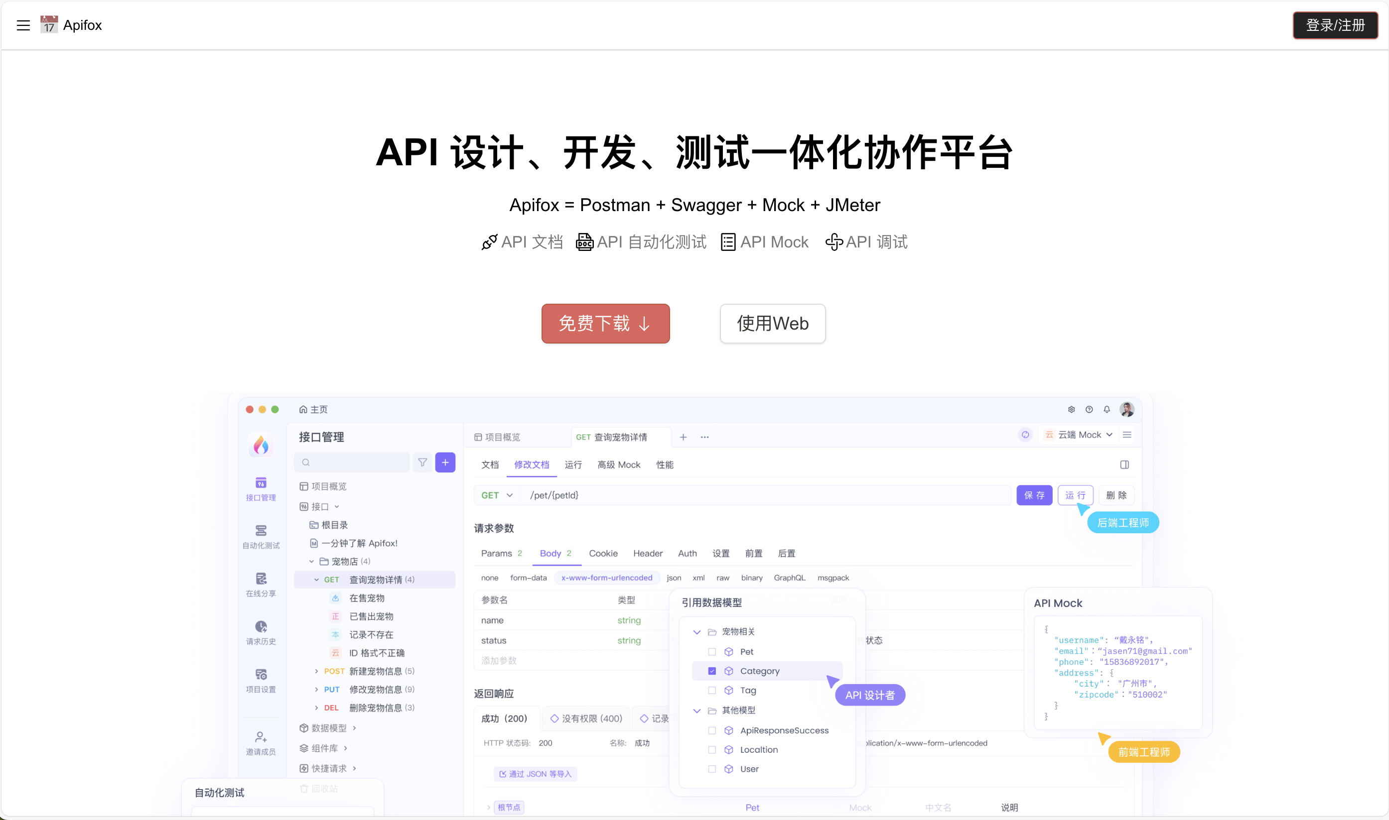Select 在售宠物 in the tree
The image size is (1389, 820).
(367, 598)
